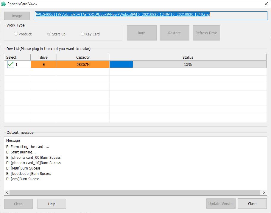
Task: Uncheck the checkbox for device row 1
Action: click(10, 64)
